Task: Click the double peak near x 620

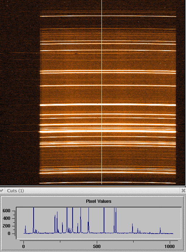Action: click(x=115, y=220)
